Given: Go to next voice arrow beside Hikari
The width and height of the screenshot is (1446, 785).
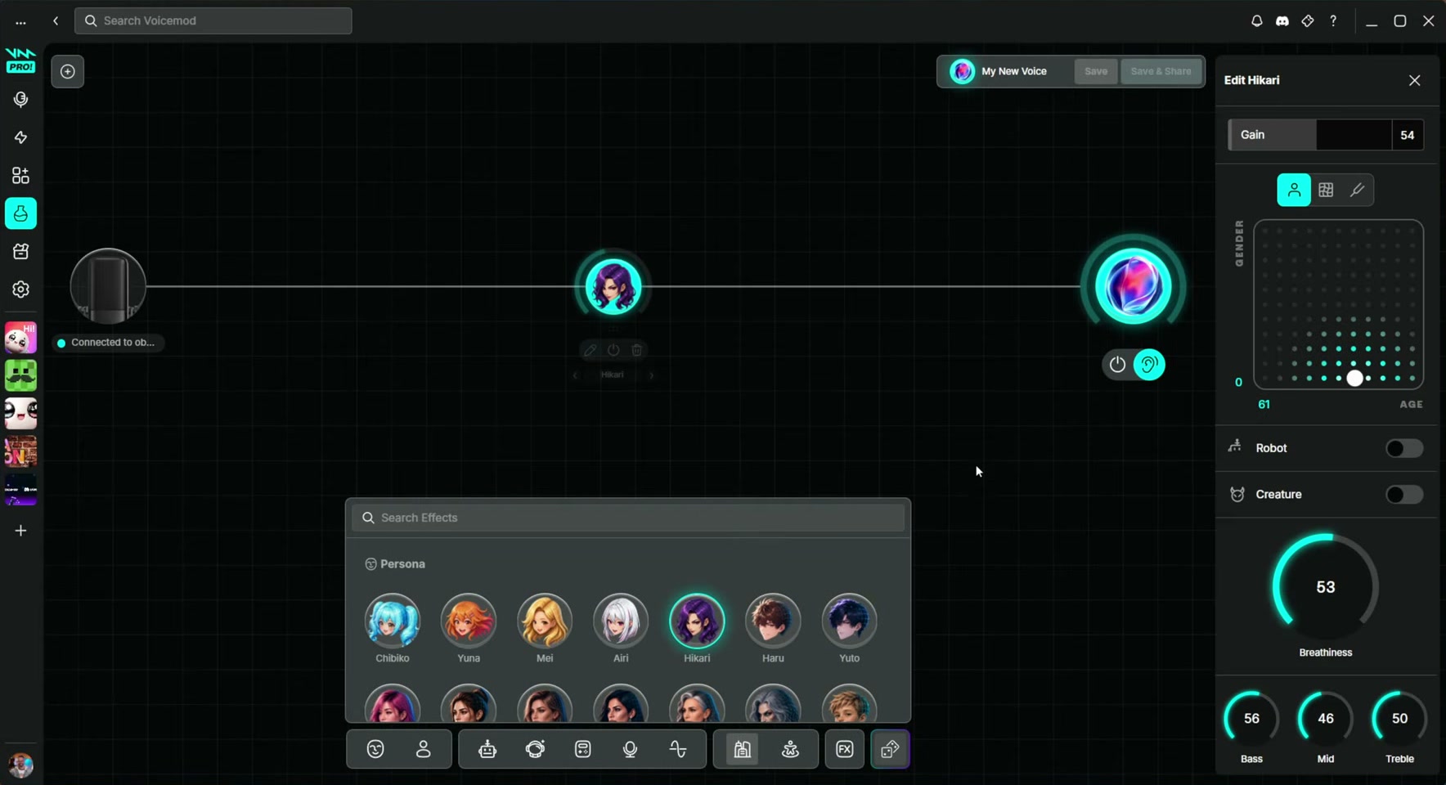Looking at the screenshot, I should tap(652, 375).
